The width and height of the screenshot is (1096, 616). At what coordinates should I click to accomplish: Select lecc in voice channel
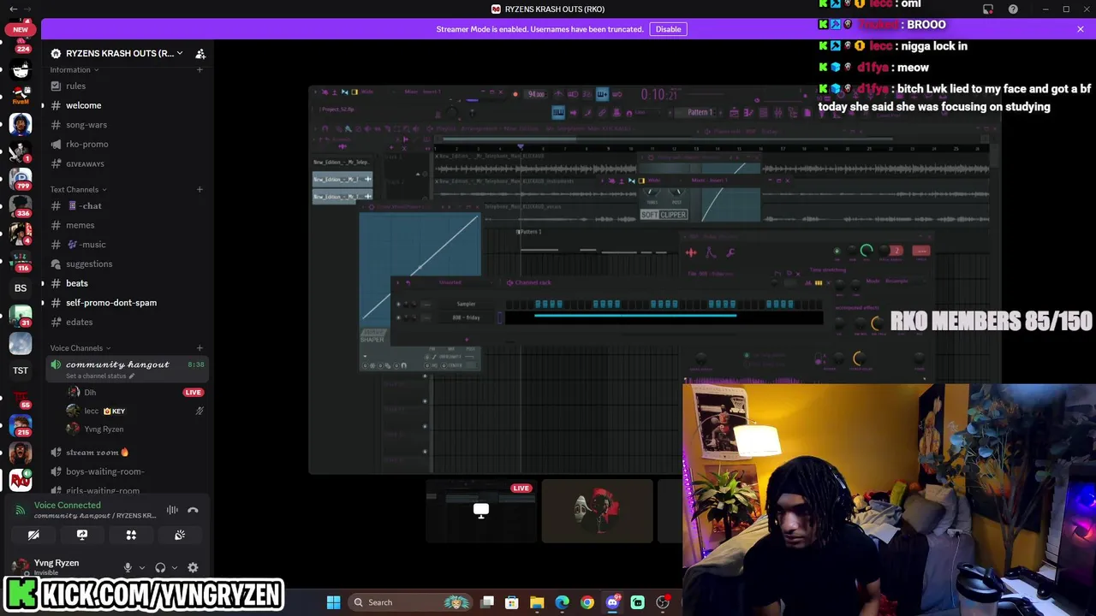coord(135,411)
